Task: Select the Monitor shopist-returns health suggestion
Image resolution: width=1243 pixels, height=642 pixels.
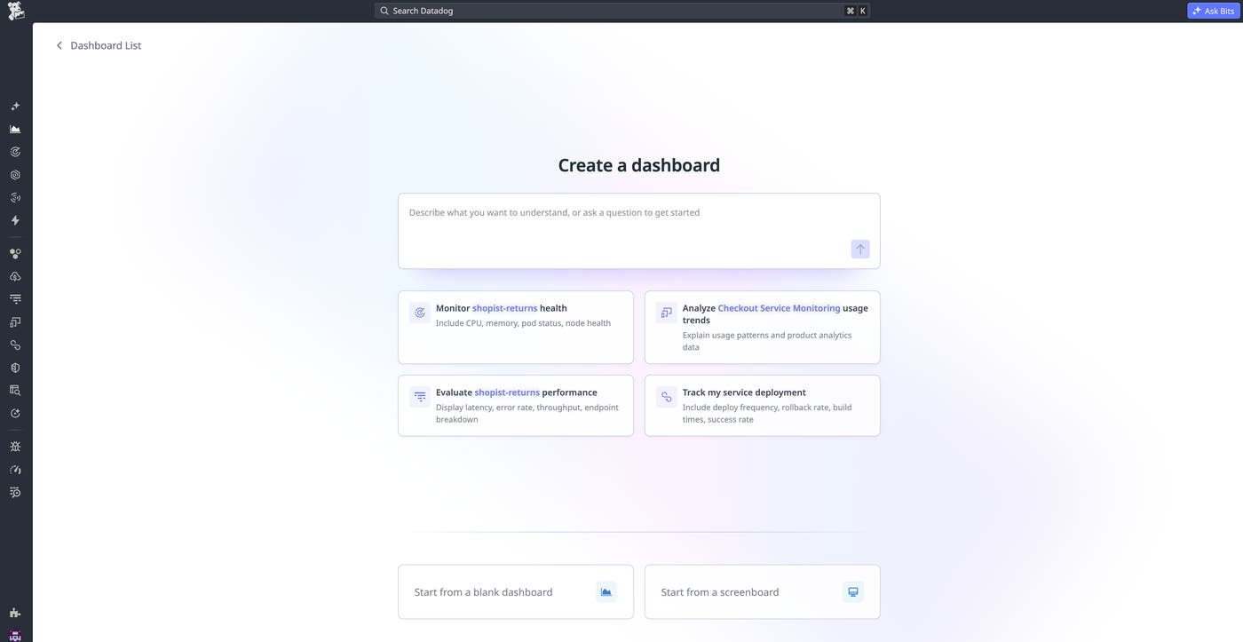Action: pyautogui.click(x=516, y=327)
